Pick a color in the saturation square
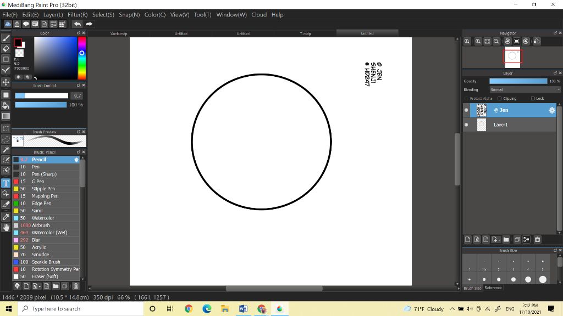The height and width of the screenshot is (316, 563). click(x=56, y=58)
